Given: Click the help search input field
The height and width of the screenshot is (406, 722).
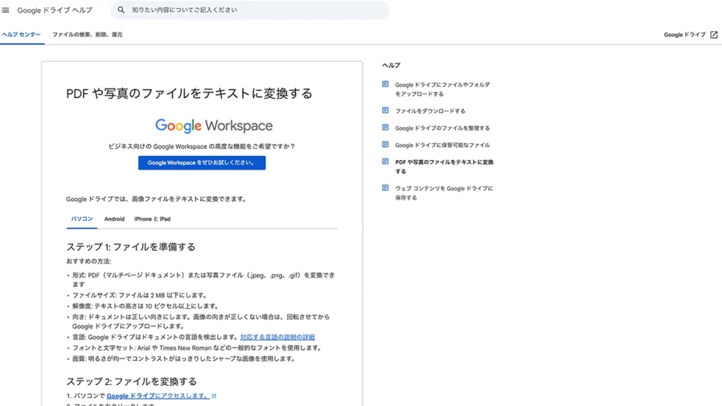Looking at the screenshot, I should click(250, 10).
